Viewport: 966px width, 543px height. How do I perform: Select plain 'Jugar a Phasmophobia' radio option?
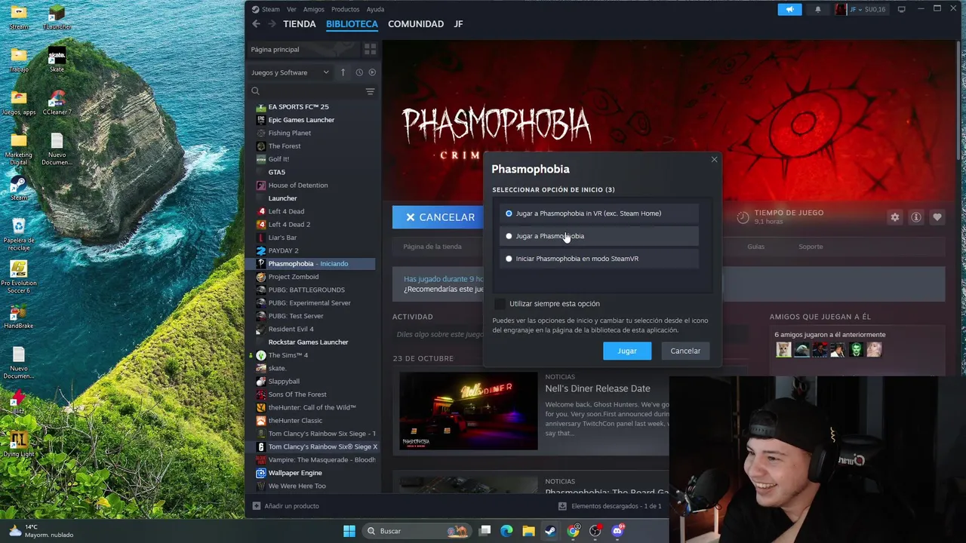[x=598, y=236]
